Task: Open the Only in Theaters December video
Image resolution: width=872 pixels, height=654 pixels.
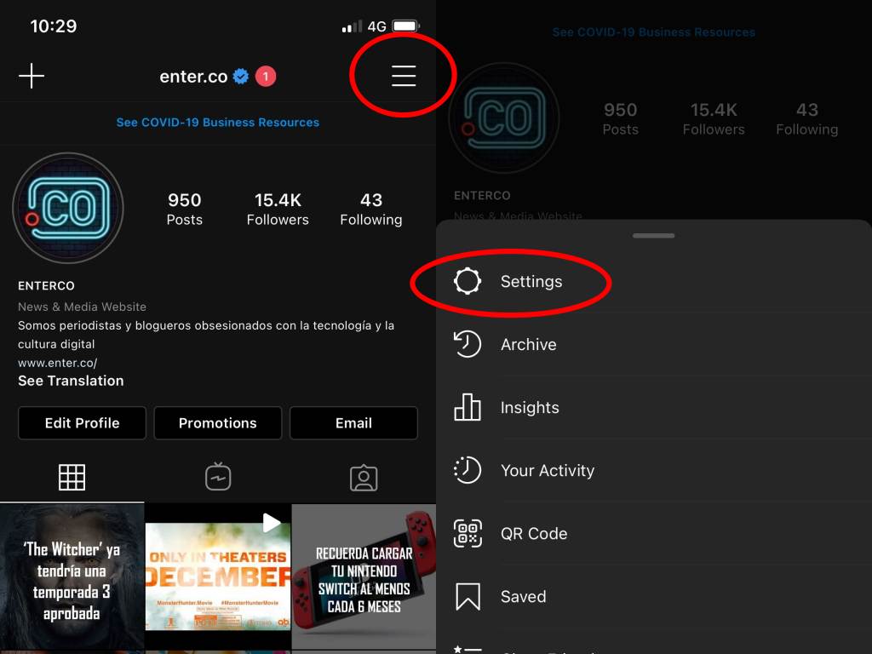Action: point(218,578)
